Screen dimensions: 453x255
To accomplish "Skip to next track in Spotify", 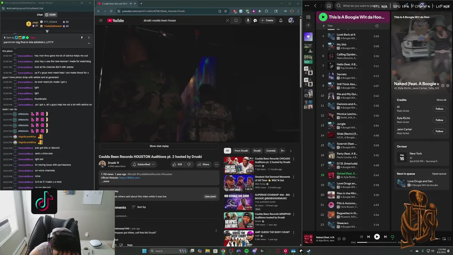I will [385, 237].
